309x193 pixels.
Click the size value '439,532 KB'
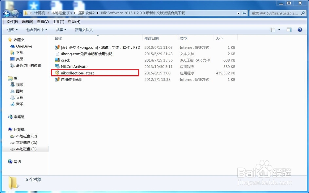226,73
